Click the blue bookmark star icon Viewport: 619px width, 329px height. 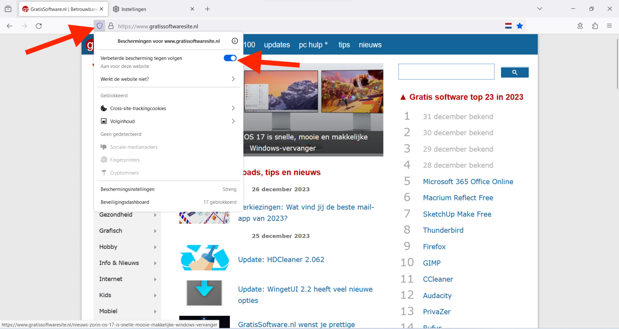click(520, 26)
